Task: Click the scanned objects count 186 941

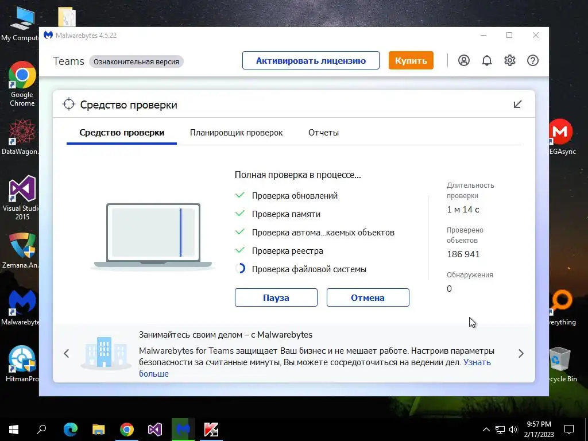Action: [463, 254]
